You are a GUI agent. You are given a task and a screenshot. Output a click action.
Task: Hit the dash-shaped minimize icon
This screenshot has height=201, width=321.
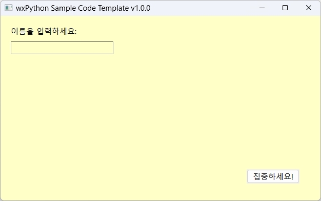[262, 8]
